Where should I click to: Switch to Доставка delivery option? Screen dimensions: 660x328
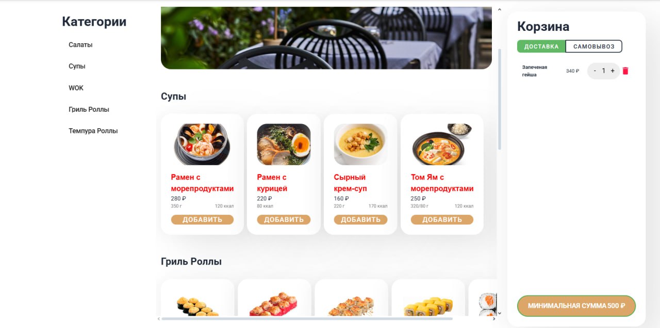[541, 46]
